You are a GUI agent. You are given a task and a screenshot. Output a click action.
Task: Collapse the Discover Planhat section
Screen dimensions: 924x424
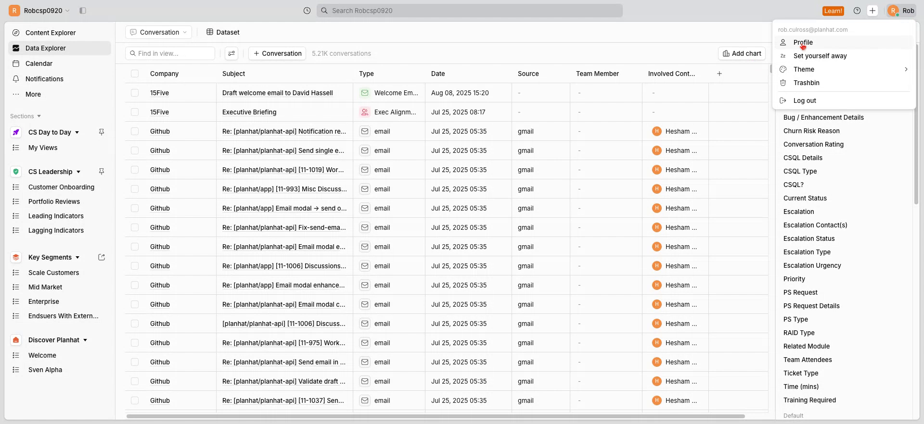click(85, 340)
